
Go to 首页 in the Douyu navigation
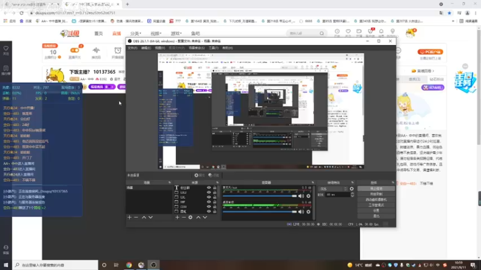tap(99, 34)
